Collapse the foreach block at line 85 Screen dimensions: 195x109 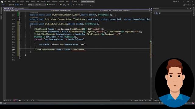19,39
